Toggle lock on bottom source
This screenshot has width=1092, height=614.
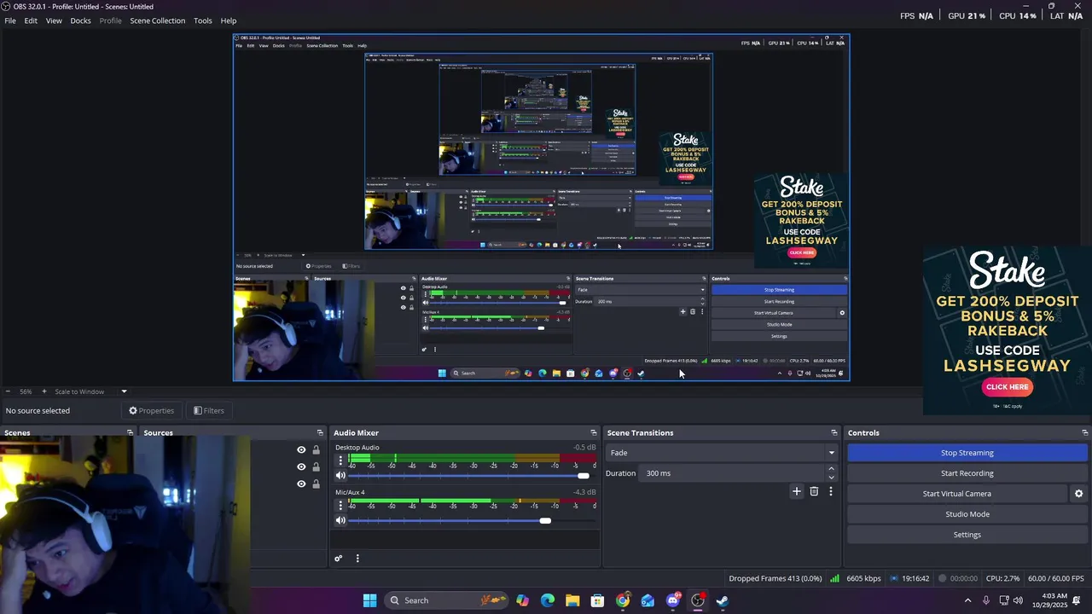tap(316, 484)
